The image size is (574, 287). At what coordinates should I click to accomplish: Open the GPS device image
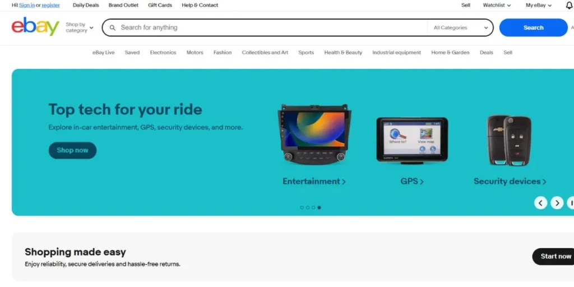point(412,140)
